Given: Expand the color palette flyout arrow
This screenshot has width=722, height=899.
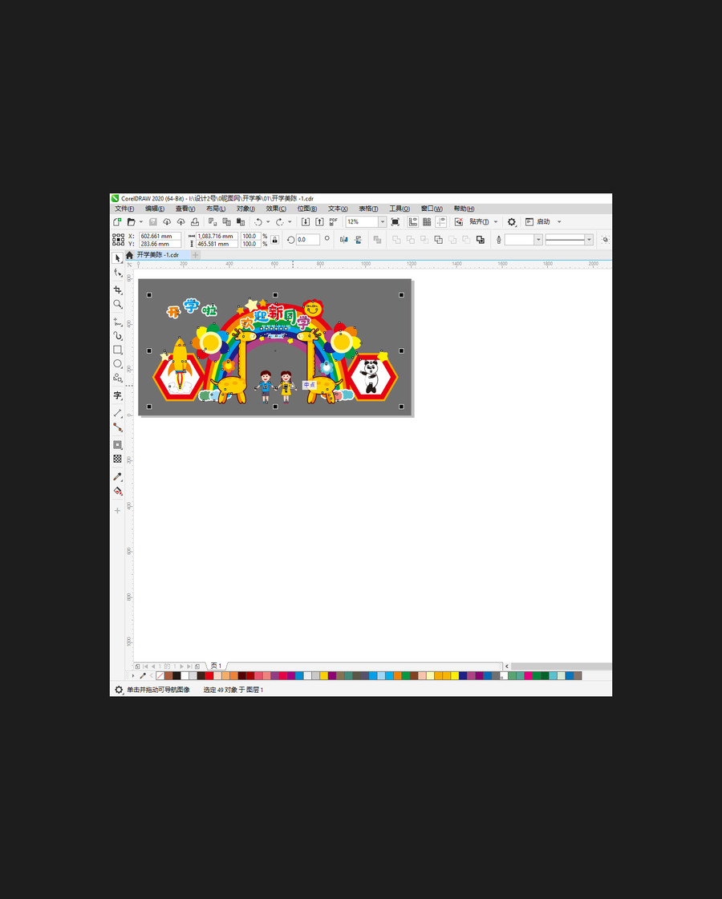Looking at the screenshot, I should (133, 676).
